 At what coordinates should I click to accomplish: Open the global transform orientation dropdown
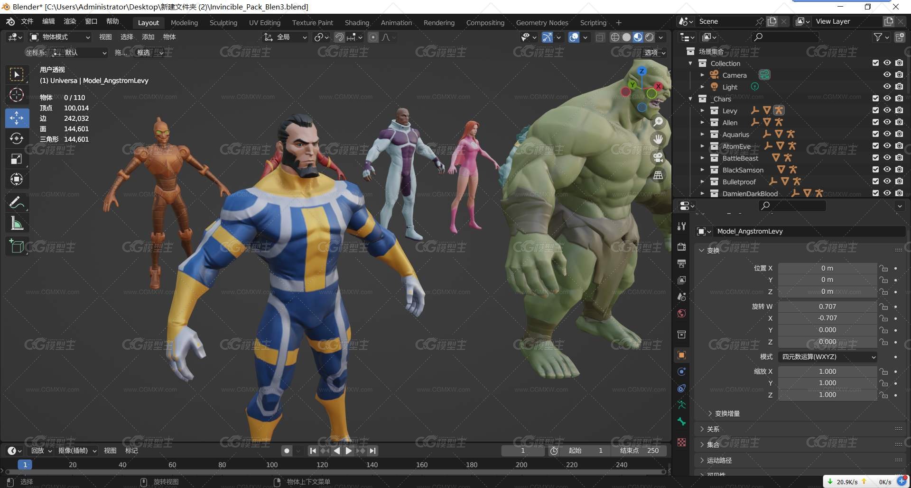click(285, 37)
